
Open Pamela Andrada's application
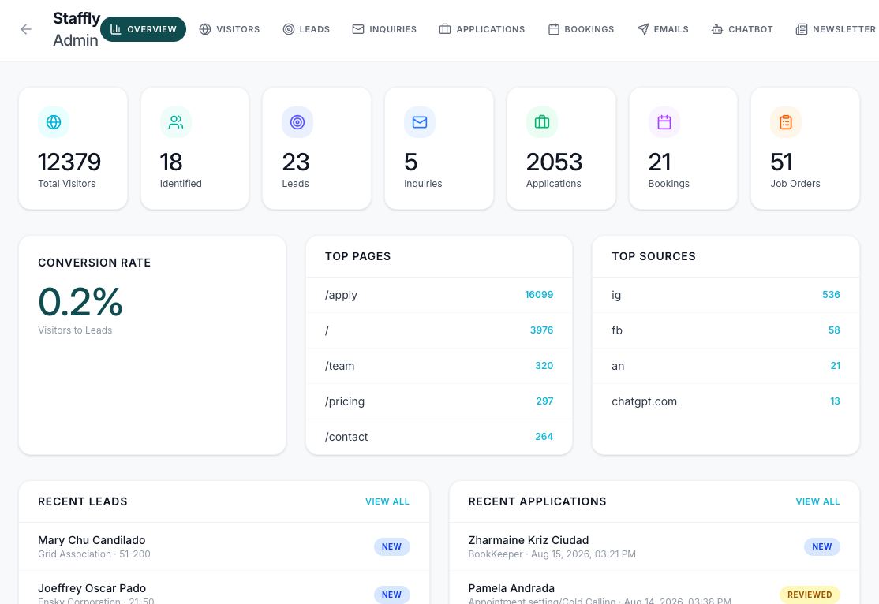pyautogui.click(x=654, y=587)
